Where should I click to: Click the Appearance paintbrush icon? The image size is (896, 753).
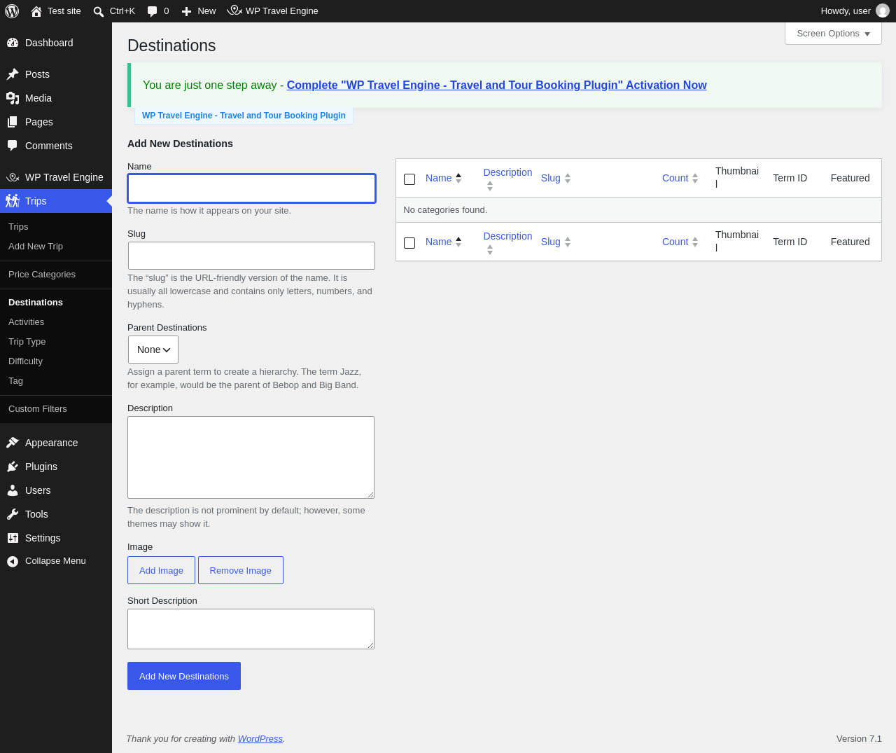[x=13, y=443]
